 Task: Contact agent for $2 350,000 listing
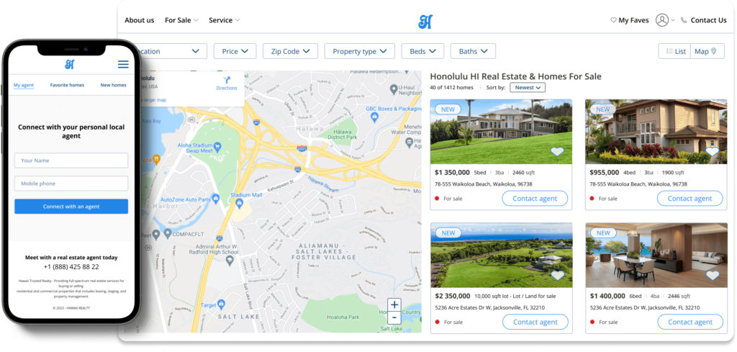pos(535,322)
